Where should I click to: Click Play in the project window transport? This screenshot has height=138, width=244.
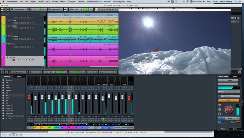[86, 9]
